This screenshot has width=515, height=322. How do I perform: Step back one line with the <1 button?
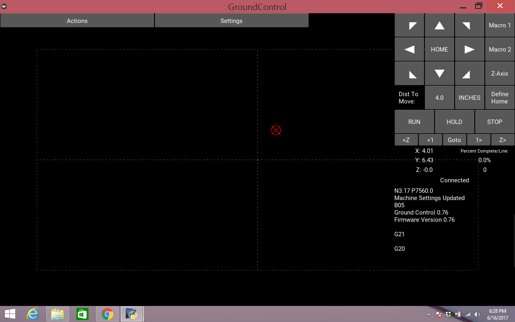pyautogui.click(x=430, y=140)
